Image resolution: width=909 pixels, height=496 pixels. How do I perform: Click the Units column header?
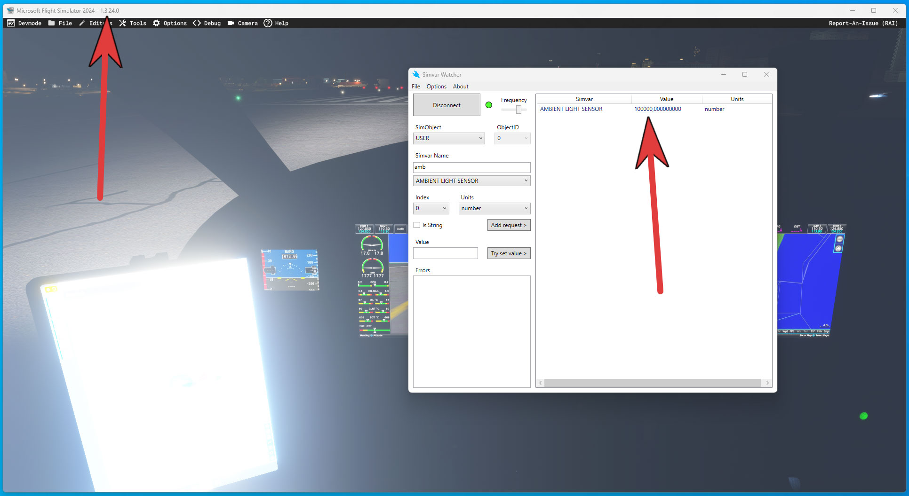pyautogui.click(x=737, y=99)
